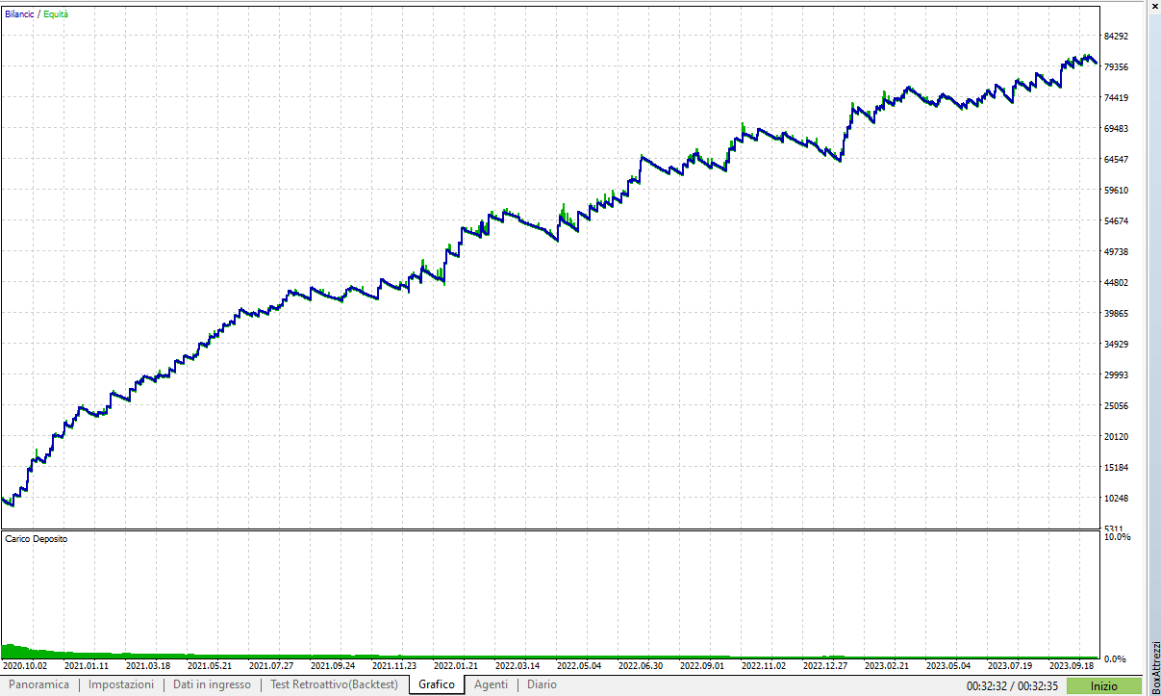This screenshot has width=1161, height=696.
Task: Click the 64547 axis value
Action: (x=1116, y=160)
